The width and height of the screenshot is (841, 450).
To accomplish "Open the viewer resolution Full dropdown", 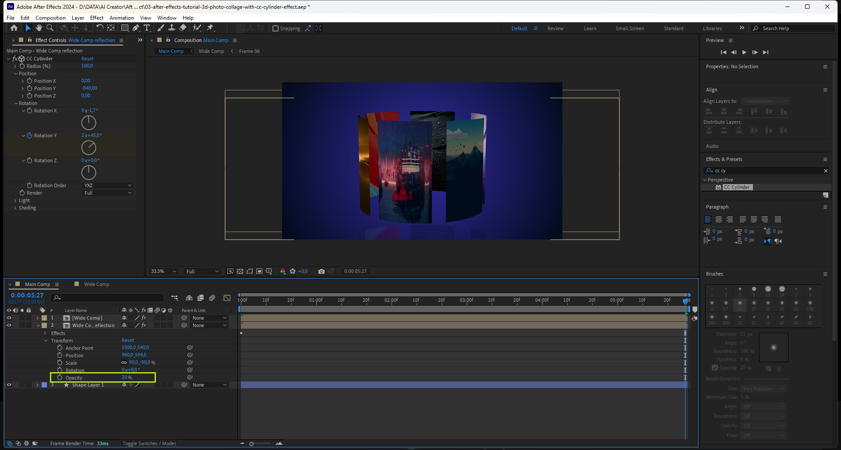I will 202,272.
